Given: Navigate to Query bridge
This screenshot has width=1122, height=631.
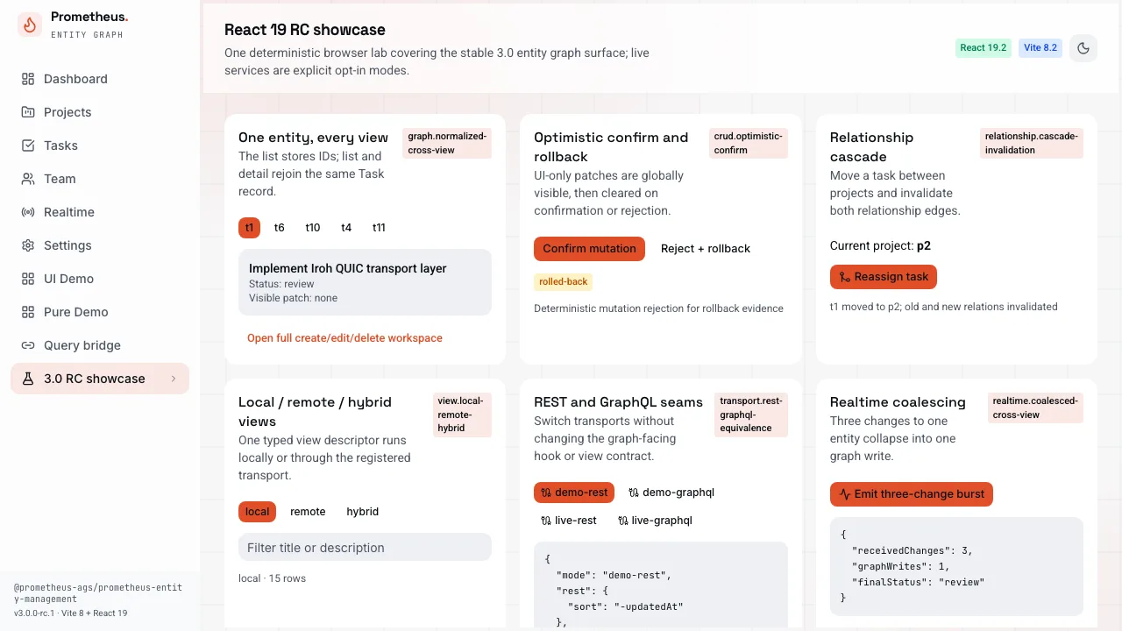Looking at the screenshot, I should point(100,345).
